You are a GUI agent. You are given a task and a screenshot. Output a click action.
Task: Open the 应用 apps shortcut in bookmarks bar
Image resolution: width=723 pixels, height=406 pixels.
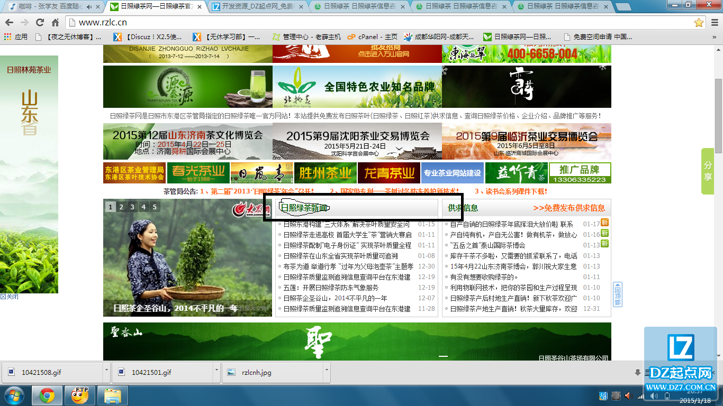click(16, 37)
